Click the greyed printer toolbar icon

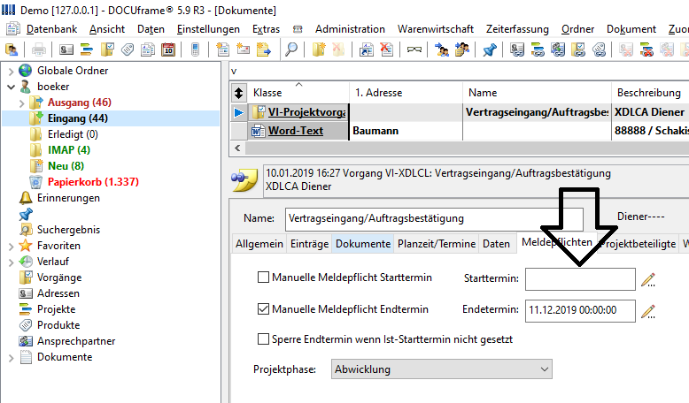[39, 49]
